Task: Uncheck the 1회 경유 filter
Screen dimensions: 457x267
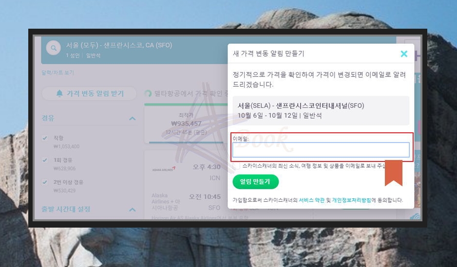Action: click(45, 160)
